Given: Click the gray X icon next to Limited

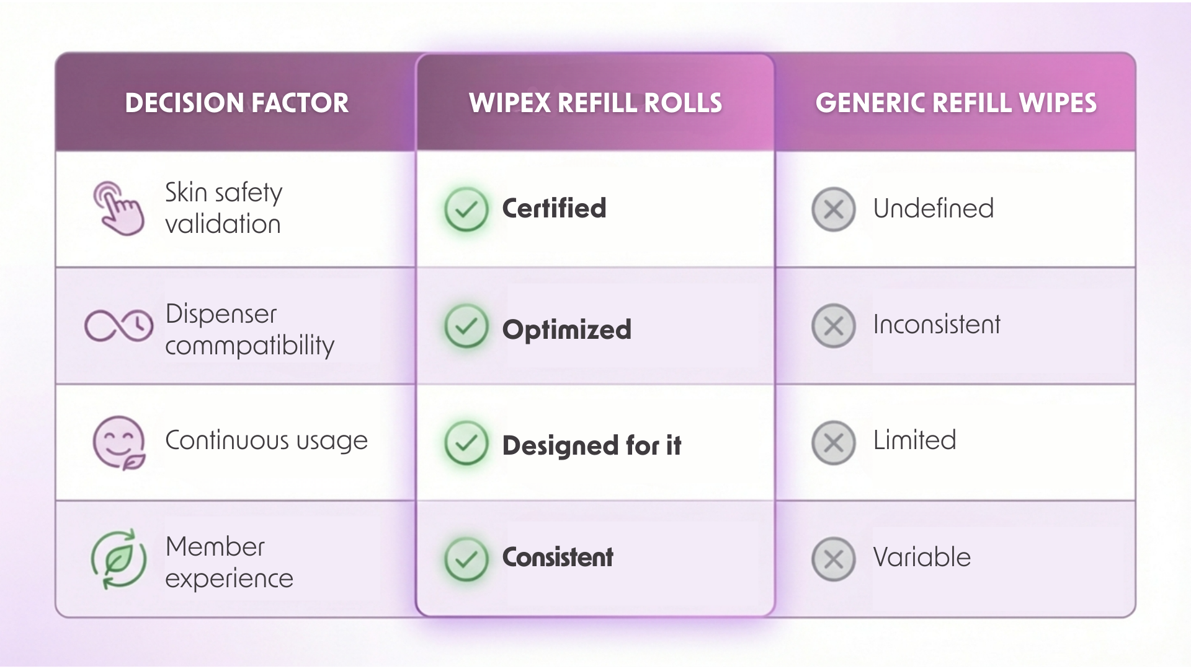Looking at the screenshot, I should (833, 443).
